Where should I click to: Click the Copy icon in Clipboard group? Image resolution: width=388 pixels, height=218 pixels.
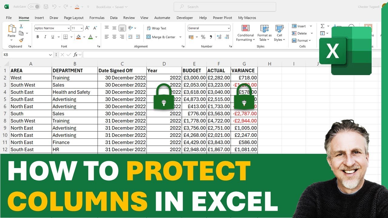pos(21,33)
